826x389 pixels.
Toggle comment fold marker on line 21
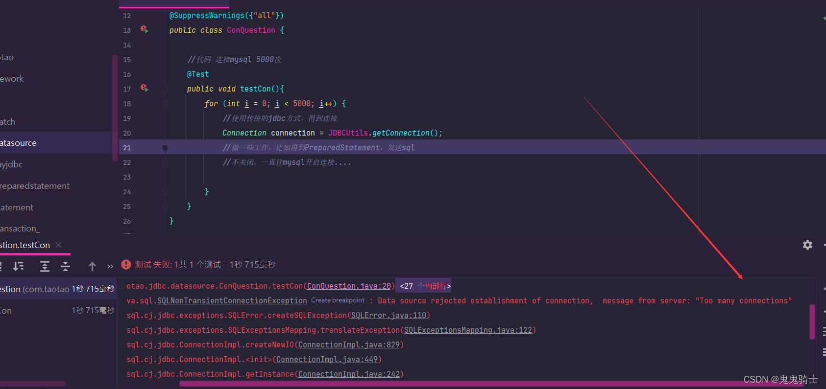pos(165,148)
